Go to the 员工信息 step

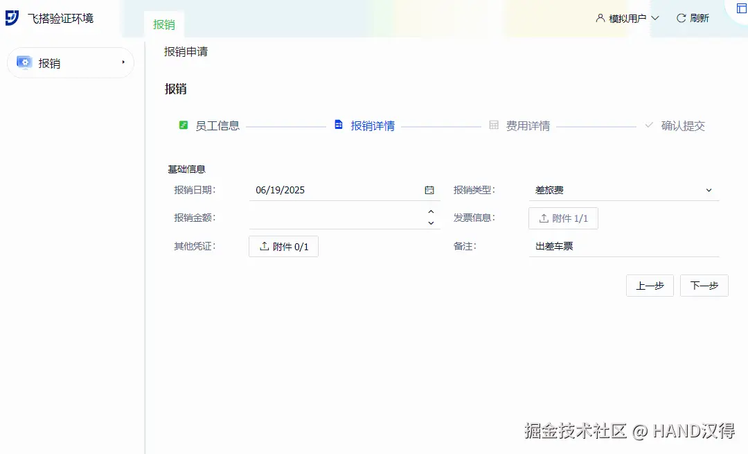coord(209,125)
